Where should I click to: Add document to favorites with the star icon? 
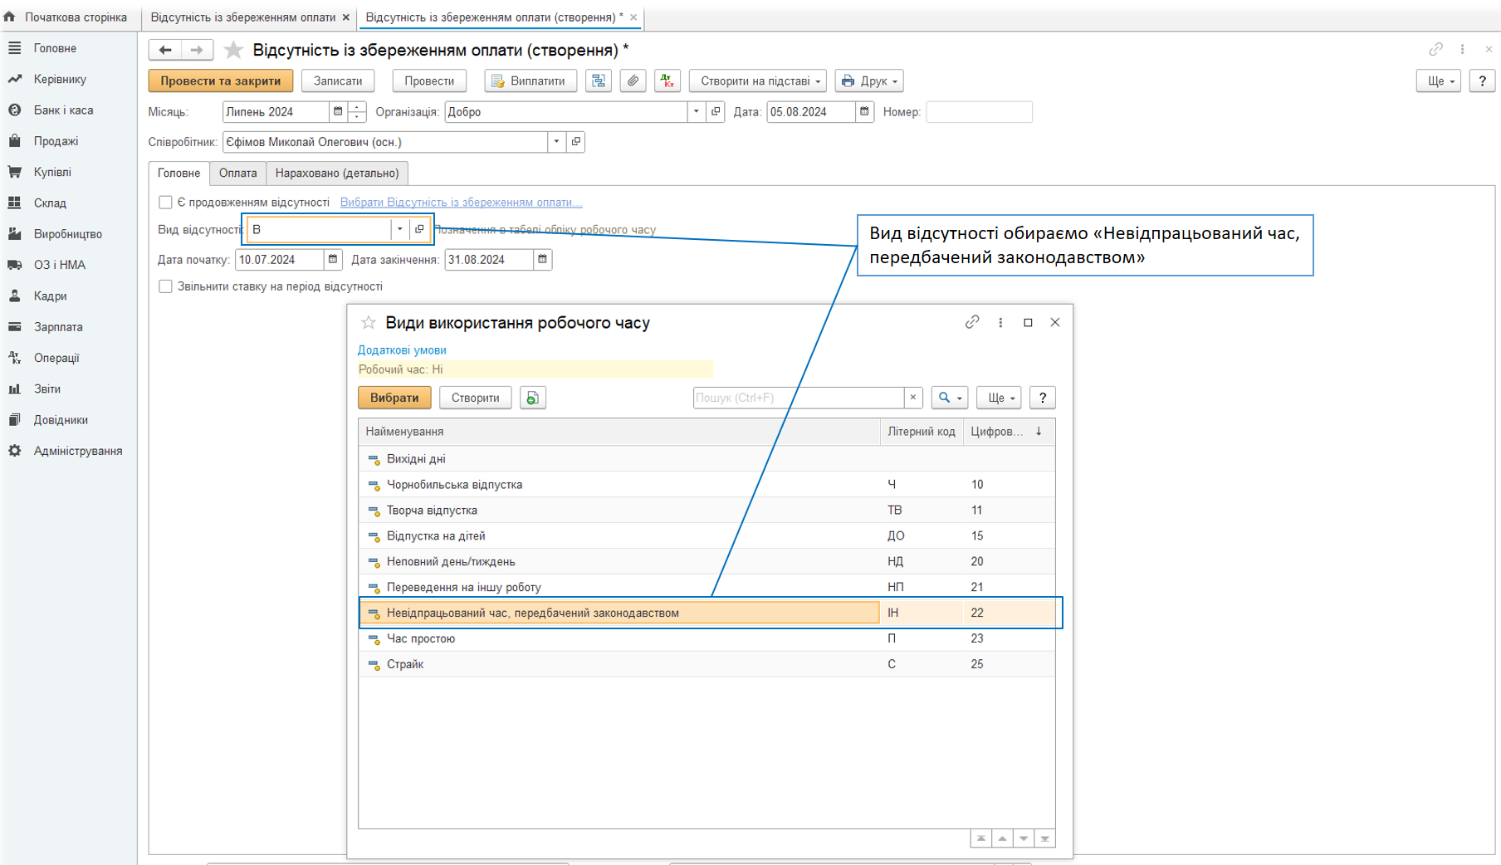(234, 50)
